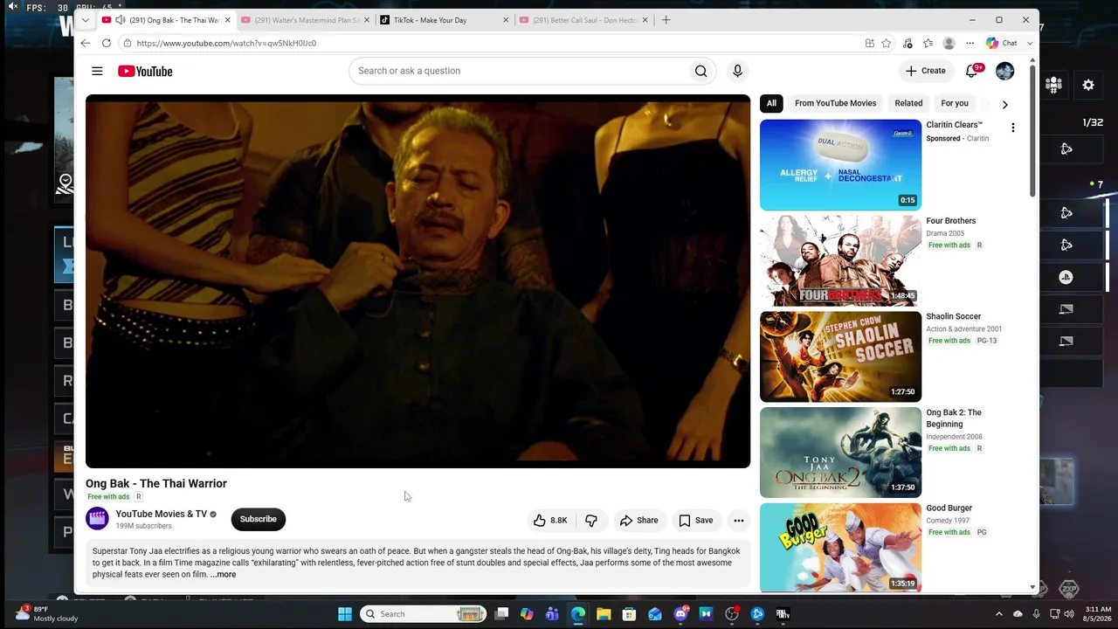
Task: Open the taskbar clock showing 3:11 AM
Action: [1098, 613]
